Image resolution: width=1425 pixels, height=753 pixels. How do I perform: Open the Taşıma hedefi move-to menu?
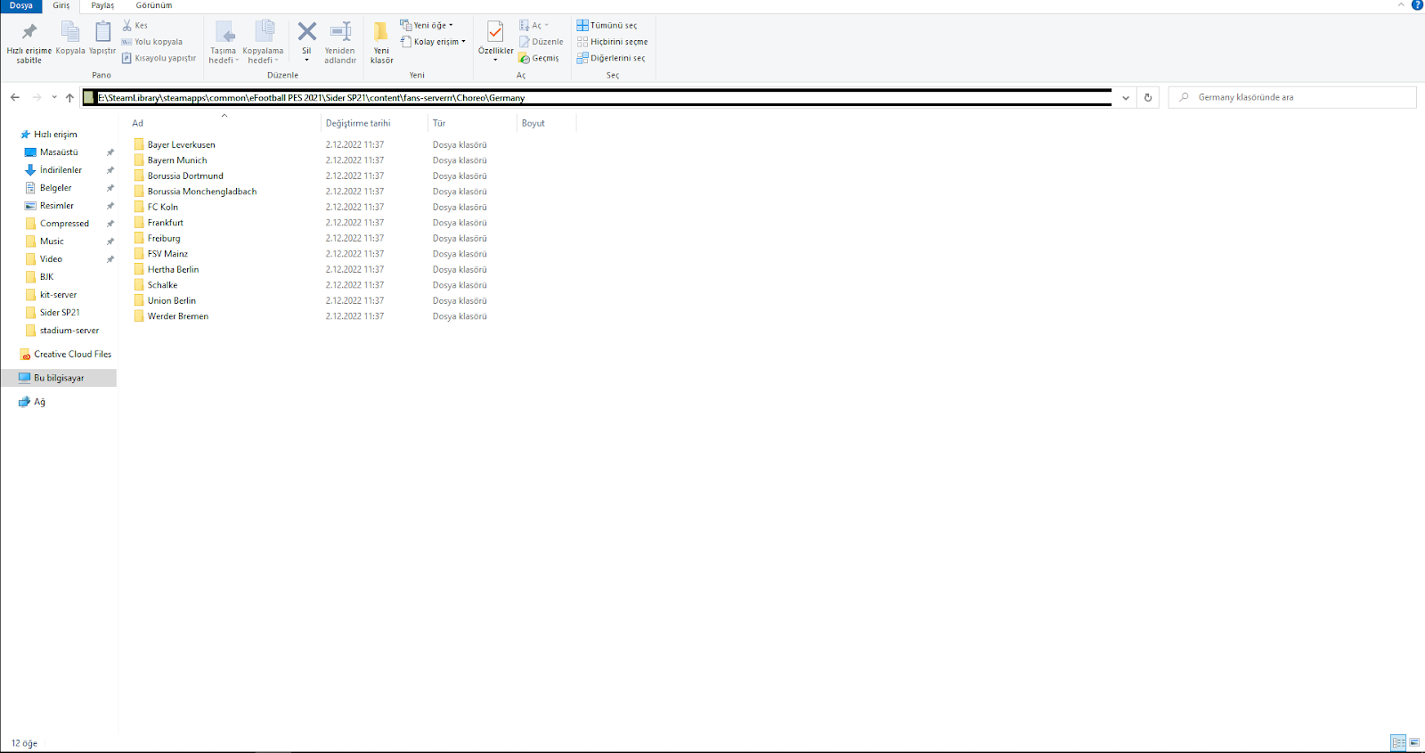tap(223, 43)
